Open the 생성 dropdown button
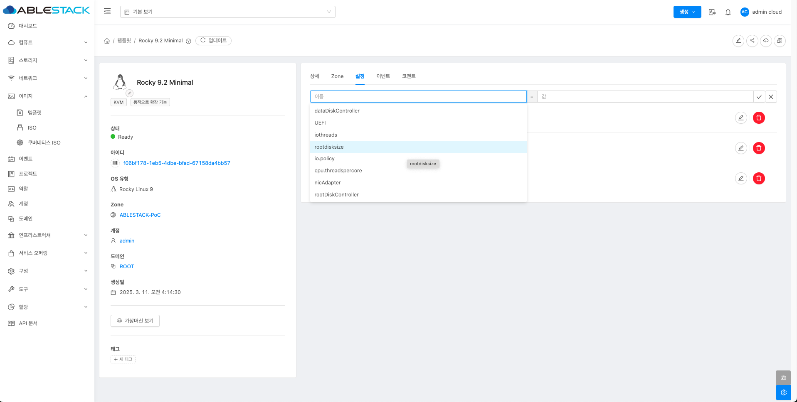The height and width of the screenshot is (402, 797). coord(687,12)
